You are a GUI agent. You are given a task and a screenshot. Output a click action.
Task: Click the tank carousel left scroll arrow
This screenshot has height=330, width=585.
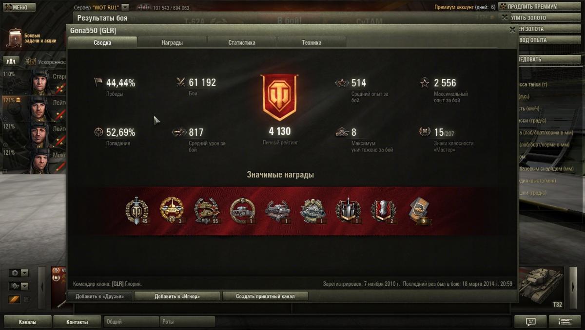click(x=42, y=287)
